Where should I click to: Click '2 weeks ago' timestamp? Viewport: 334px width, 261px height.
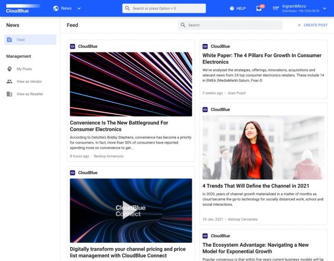pyautogui.click(x=213, y=93)
